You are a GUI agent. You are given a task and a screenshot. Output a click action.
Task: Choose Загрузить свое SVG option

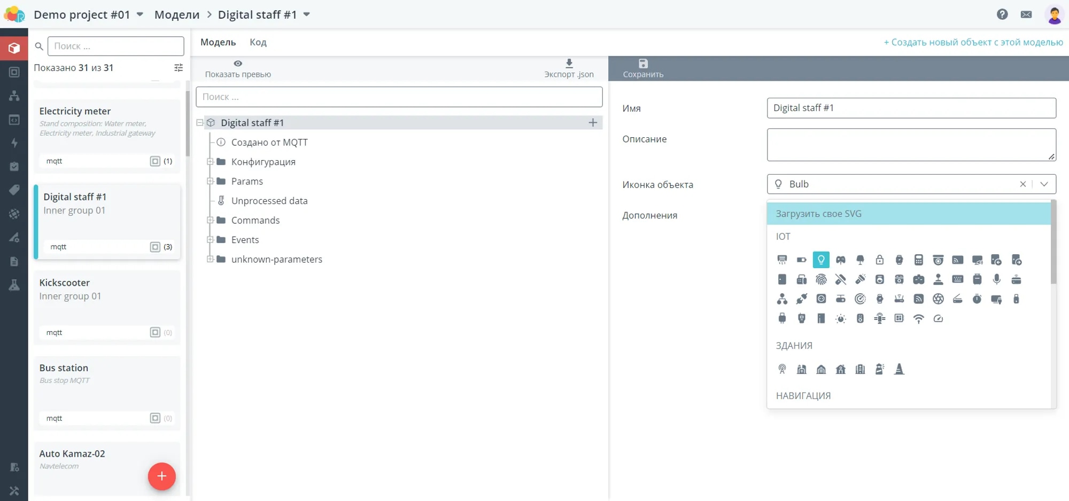pyautogui.click(x=909, y=214)
